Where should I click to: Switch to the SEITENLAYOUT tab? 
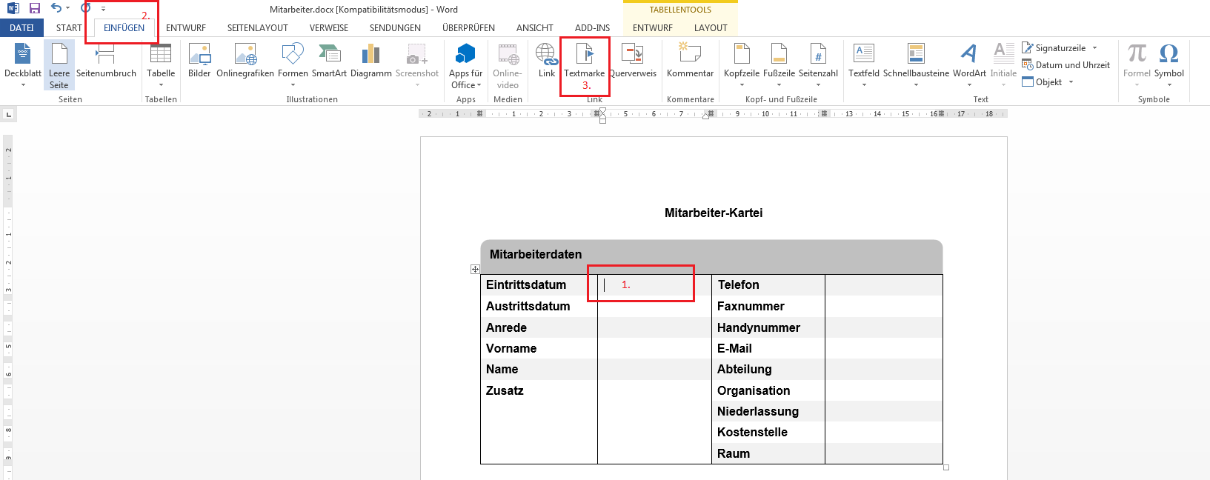click(257, 28)
